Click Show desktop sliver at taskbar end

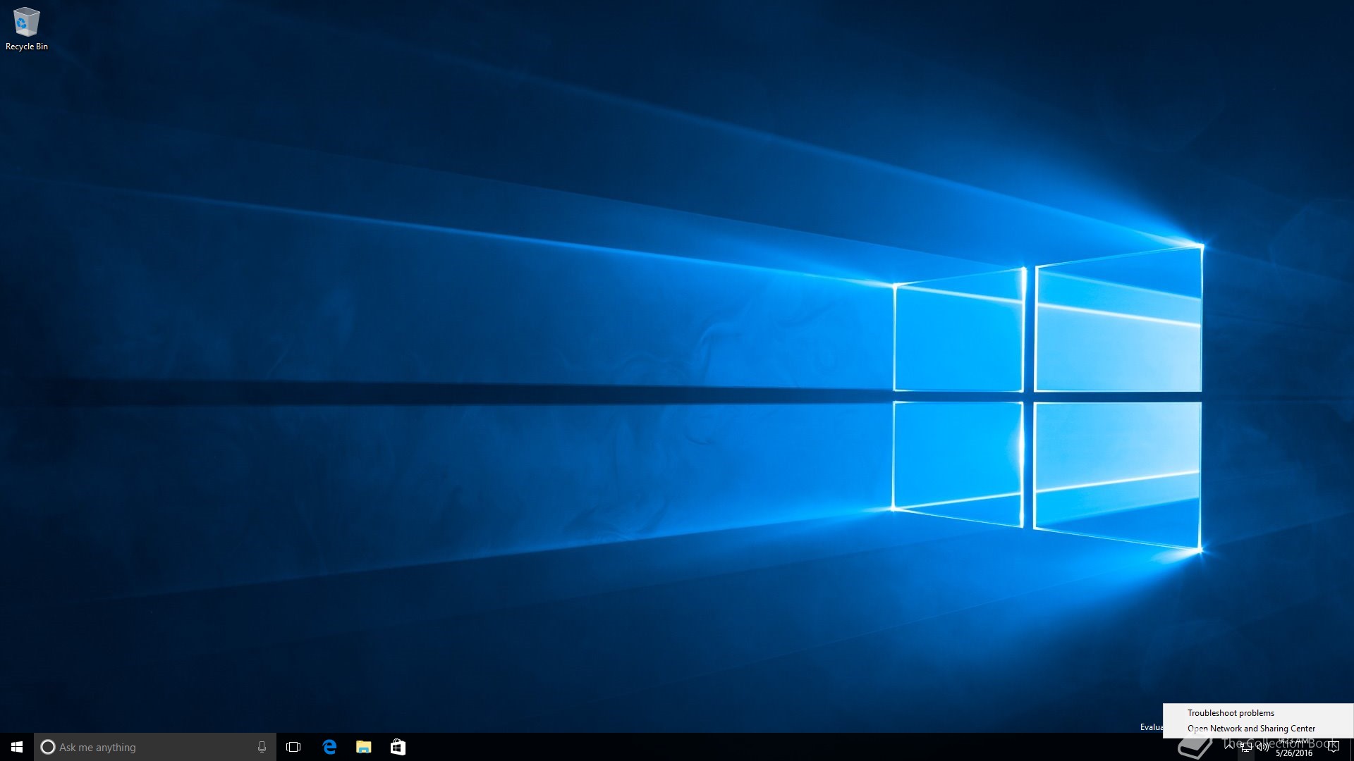pyautogui.click(x=1351, y=747)
